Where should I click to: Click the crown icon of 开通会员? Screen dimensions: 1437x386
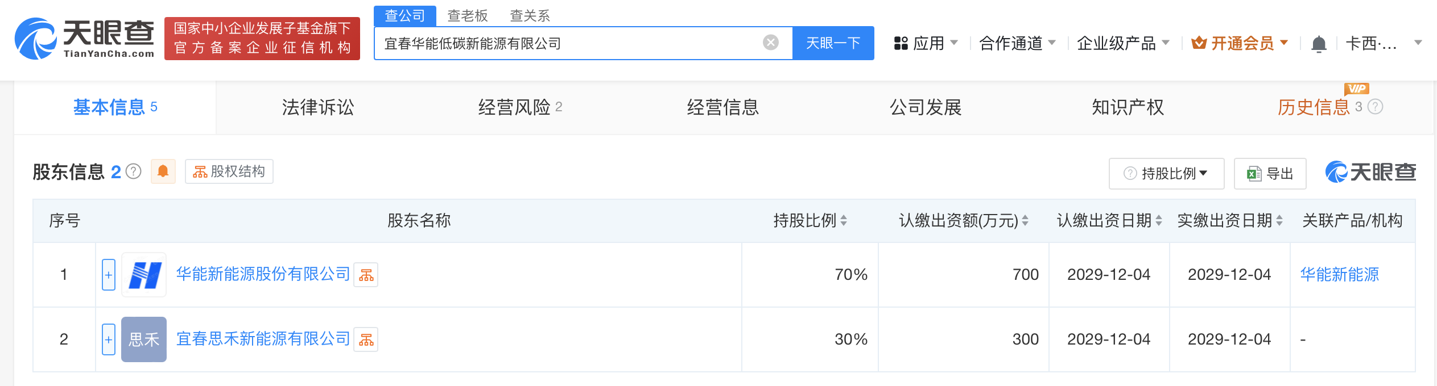point(1199,43)
